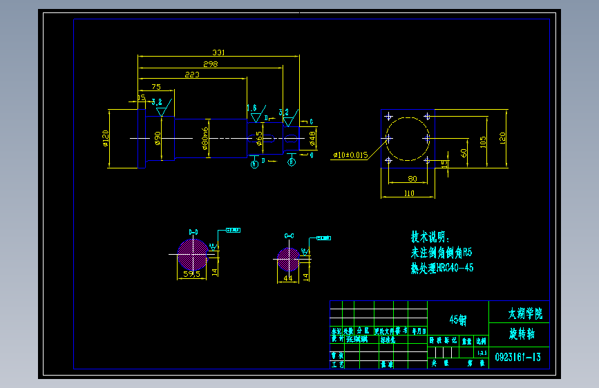Click the tolerance frame on D-D section

click(x=233, y=231)
